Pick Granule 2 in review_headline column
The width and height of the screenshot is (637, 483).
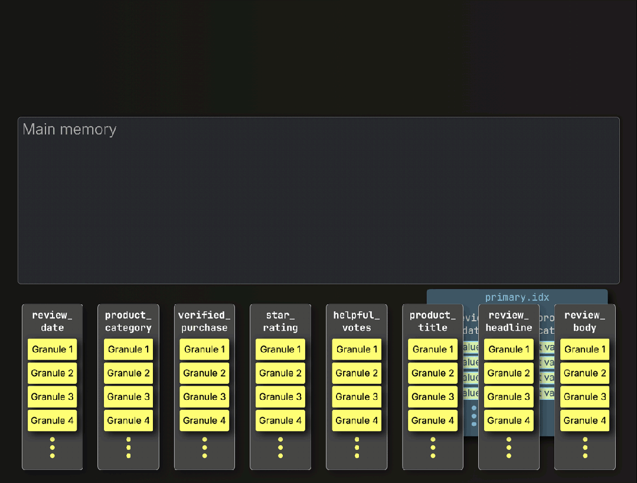click(509, 373)
